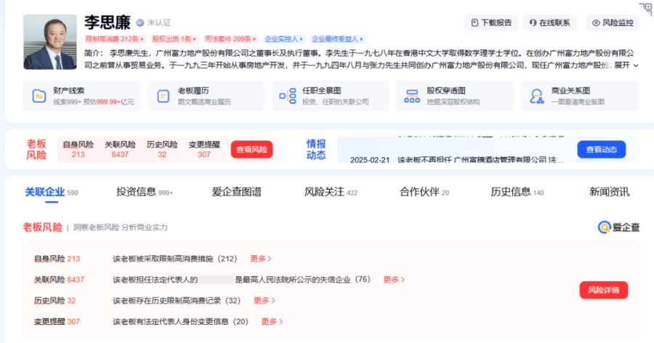Switch to the 投资信息 tab
The width and height of the screenshot is (654, 343).
point(145,192)
